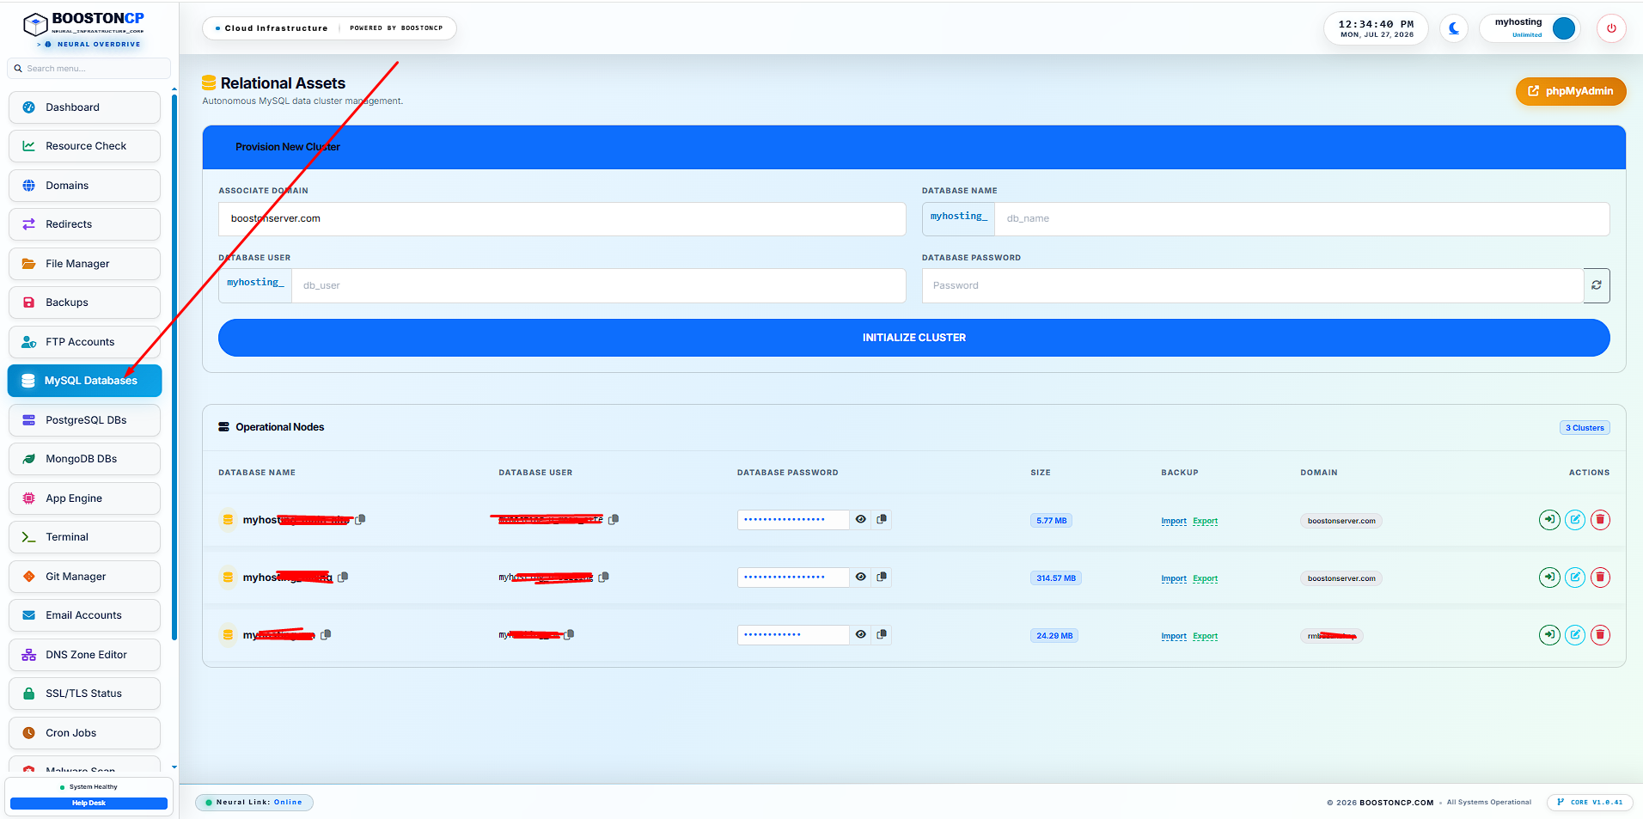The width and height of the screenshot is (1643, 819).
Task: Open login icon for 24.29 MB database
Action: [x=1549, y=635]
